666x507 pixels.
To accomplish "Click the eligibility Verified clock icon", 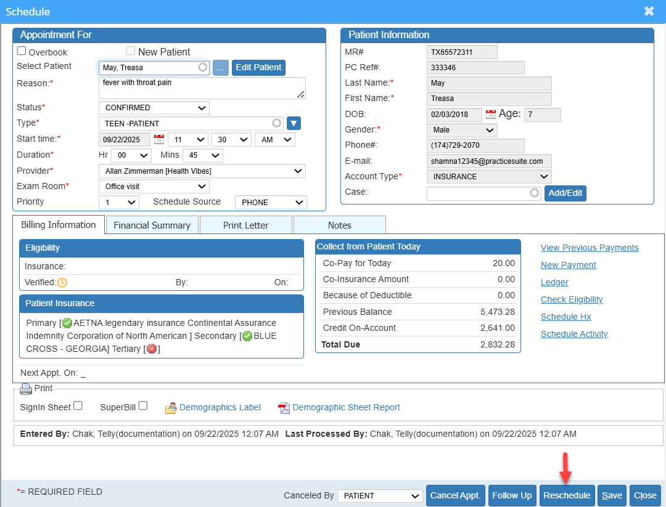I will pyautogui.click(x=62, y=283).
